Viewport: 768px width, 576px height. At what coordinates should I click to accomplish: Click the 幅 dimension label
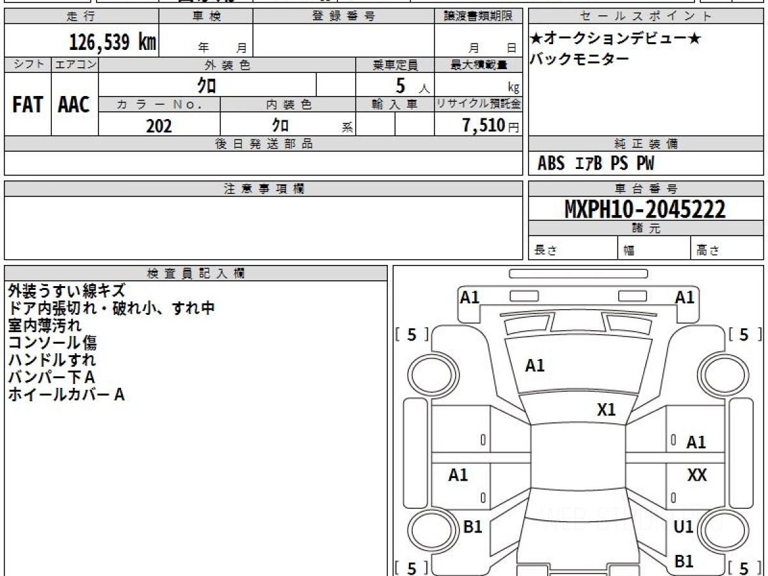(629, 251)
